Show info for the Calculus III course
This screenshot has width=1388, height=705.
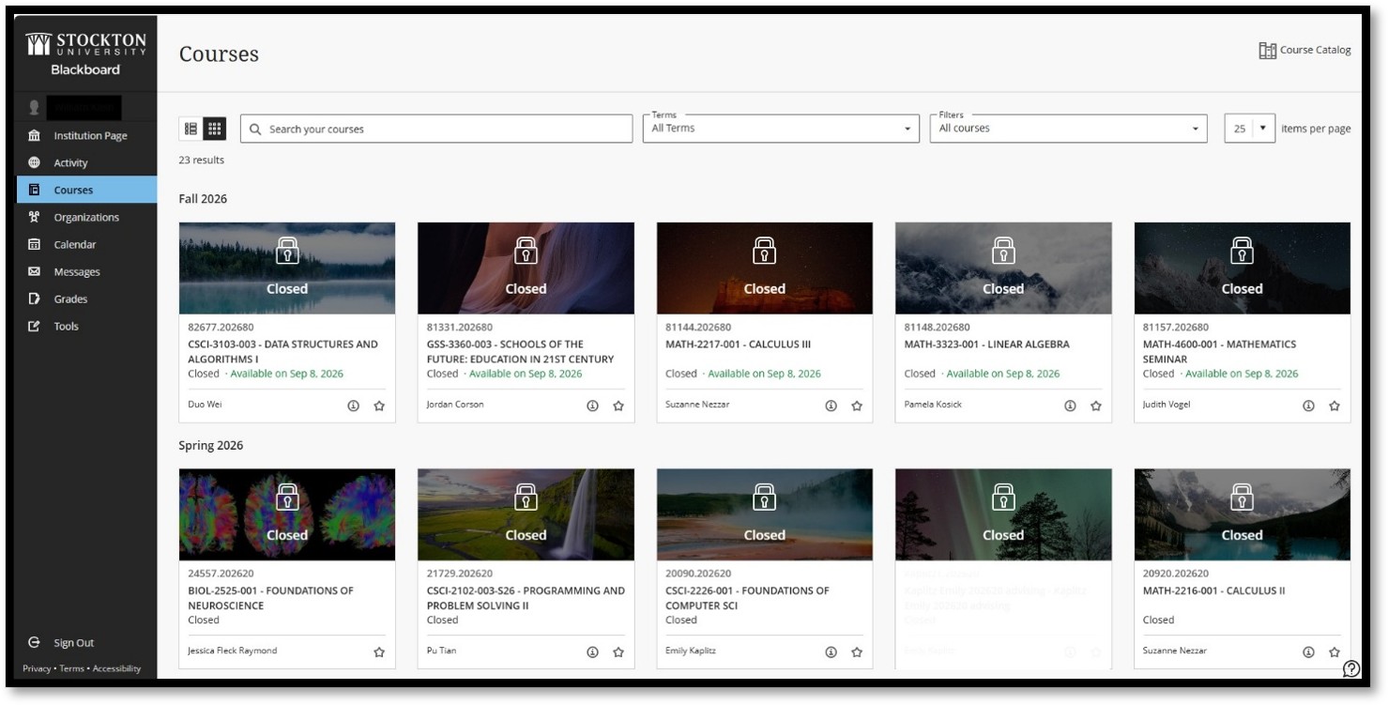(x=831, y=406)
